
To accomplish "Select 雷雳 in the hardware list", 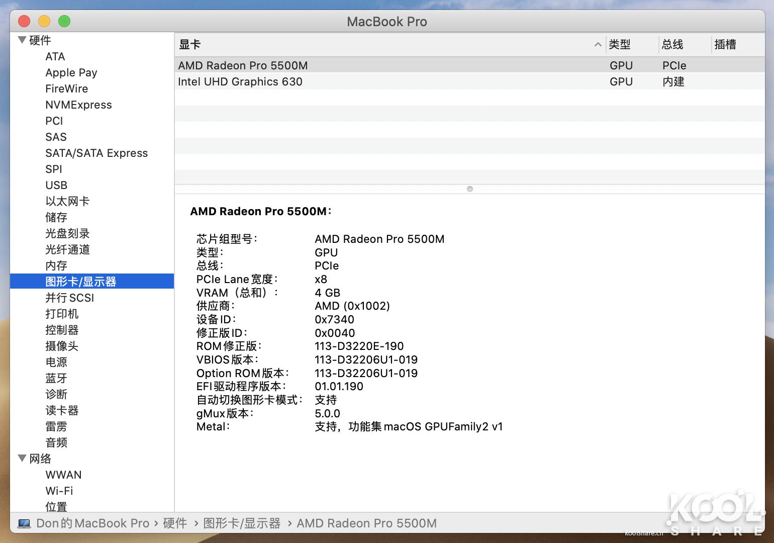I will pyautogui.click(x=56, y=426).
